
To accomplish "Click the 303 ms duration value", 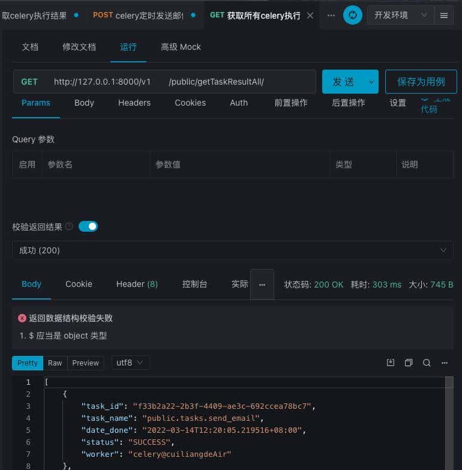I will [387, 285].
